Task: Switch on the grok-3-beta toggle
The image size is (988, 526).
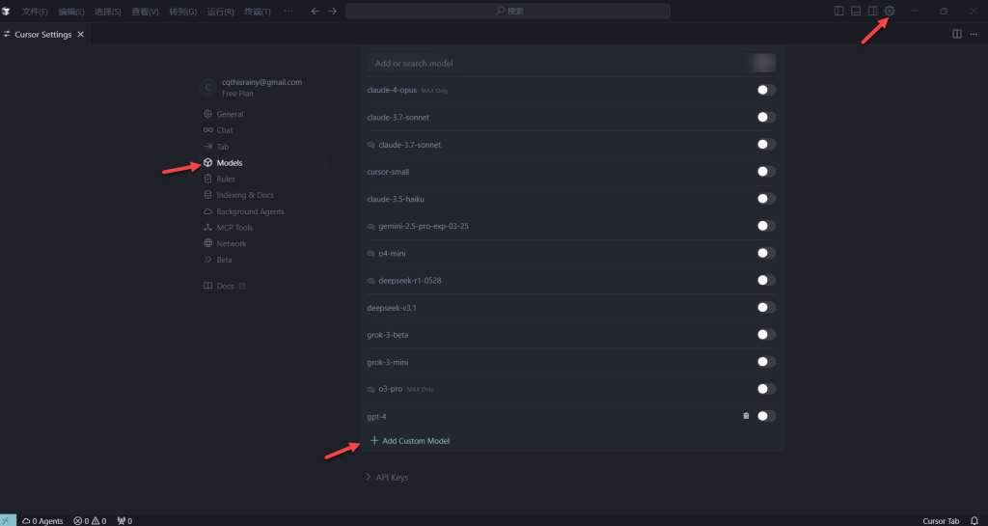Action: coord(766,335)
